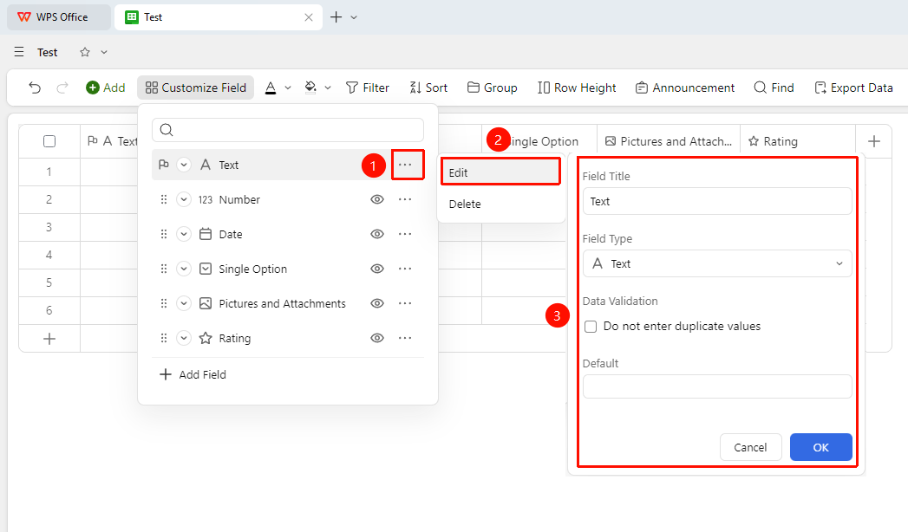Open more options for Date field
The height and width of the screenshot is (532, 908).
(405, 234)
